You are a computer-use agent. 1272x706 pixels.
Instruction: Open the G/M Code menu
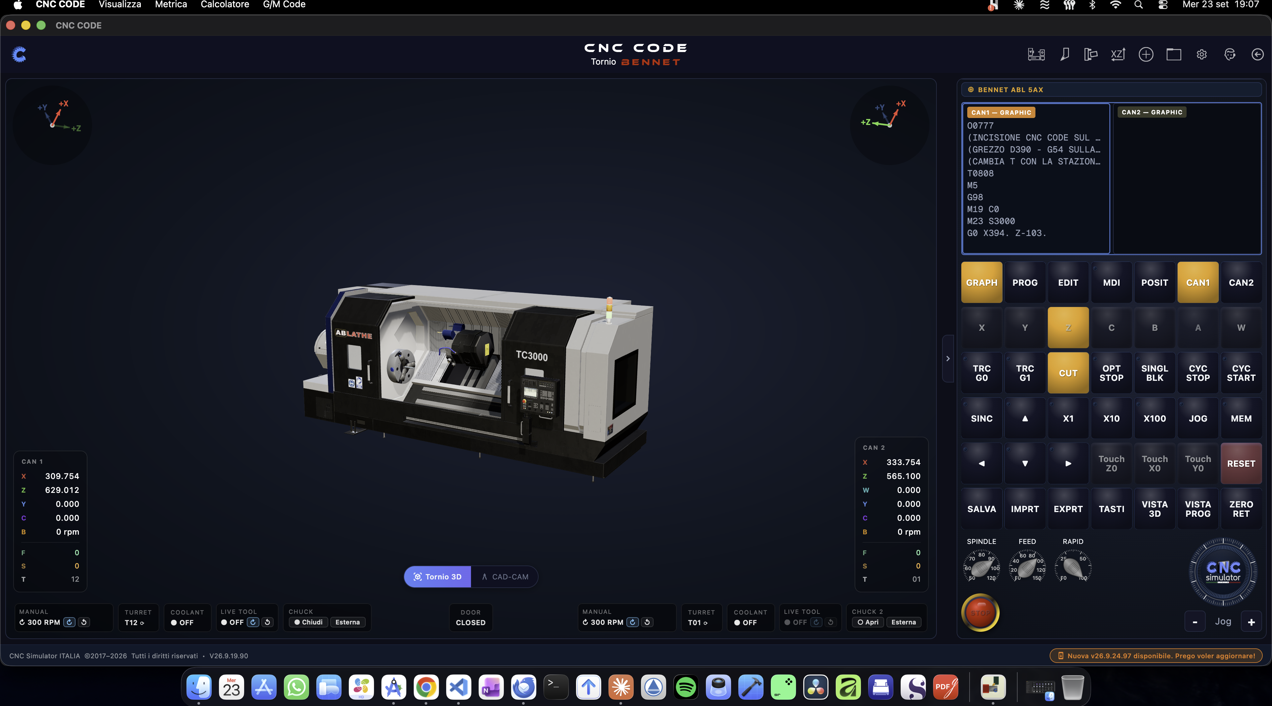pyautogui.click(x=284, y=5)
